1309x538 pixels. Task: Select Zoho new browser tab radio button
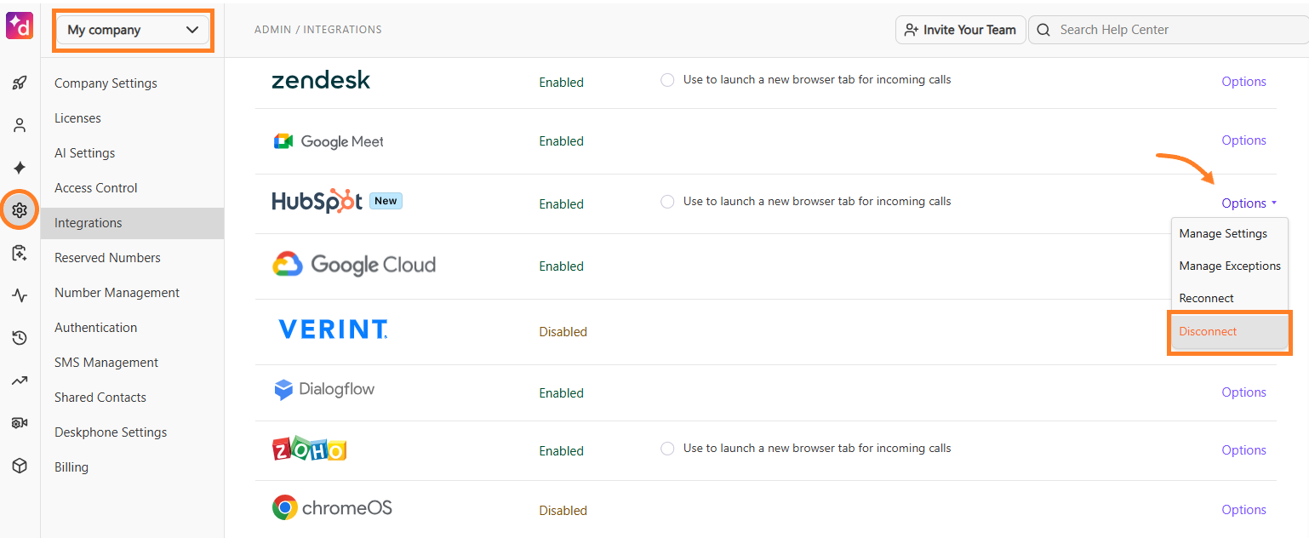[667, 449]
